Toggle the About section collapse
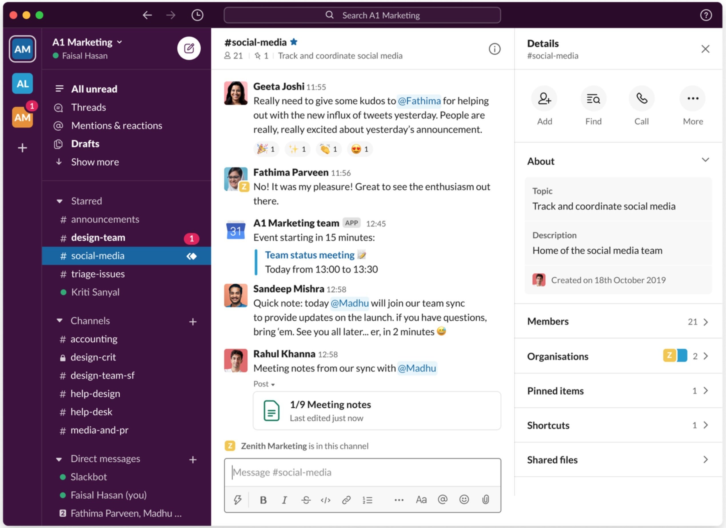The width and height of the screenshot is (726, 528). [706, 161]
